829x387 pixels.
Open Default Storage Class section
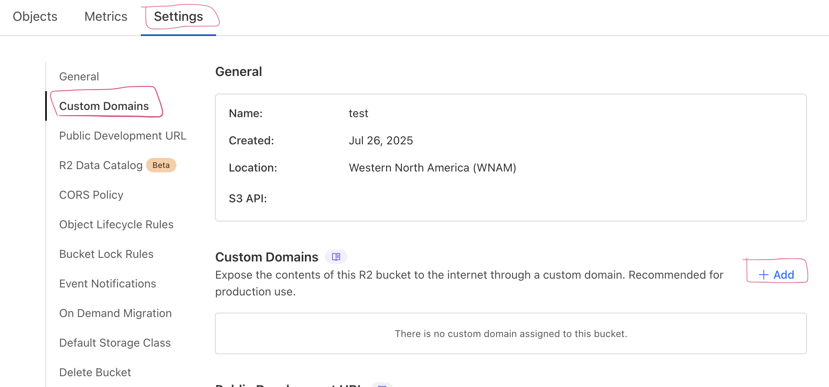click(115, 343)
